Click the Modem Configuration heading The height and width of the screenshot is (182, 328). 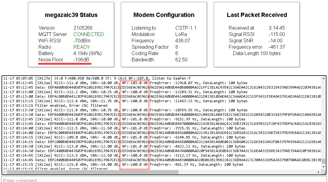pos(164,15)
